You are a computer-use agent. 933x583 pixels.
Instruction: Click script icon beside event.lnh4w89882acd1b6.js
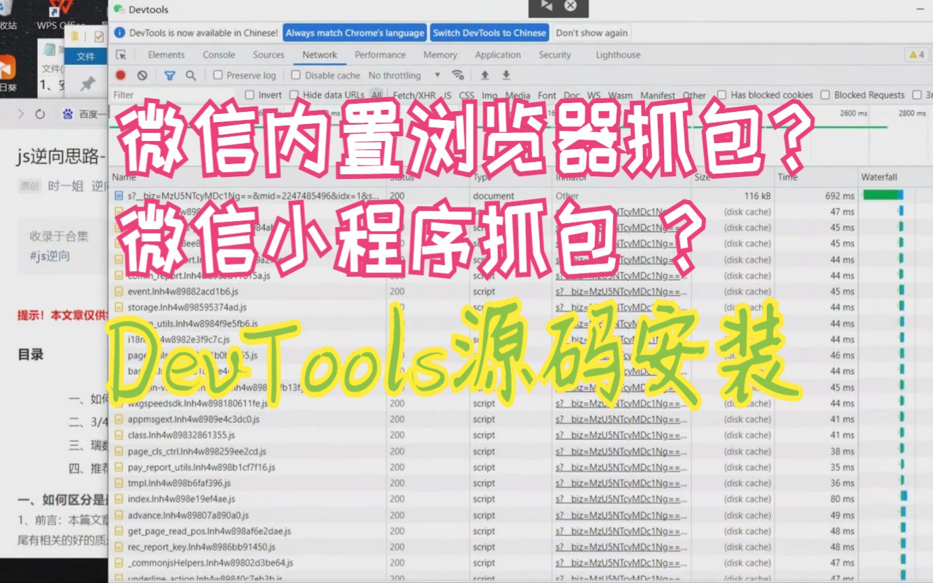[x=119, y=291]
